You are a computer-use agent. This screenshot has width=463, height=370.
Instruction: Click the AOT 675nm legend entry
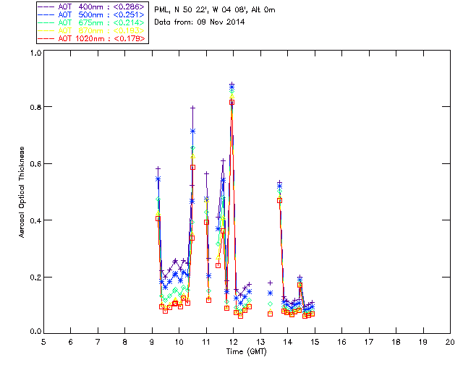point(92,22)
